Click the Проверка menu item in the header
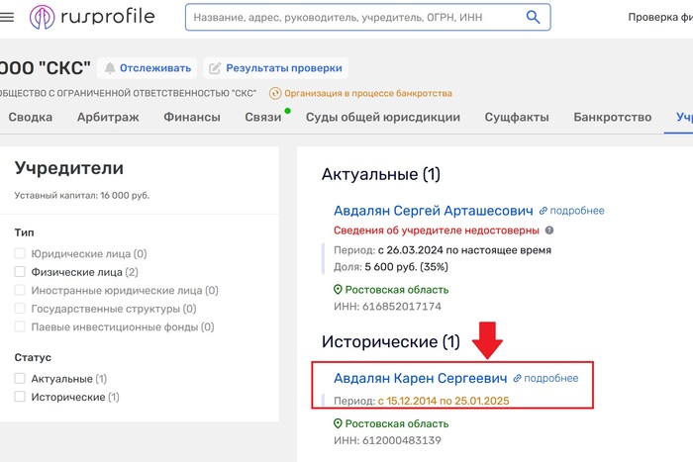 660,17
